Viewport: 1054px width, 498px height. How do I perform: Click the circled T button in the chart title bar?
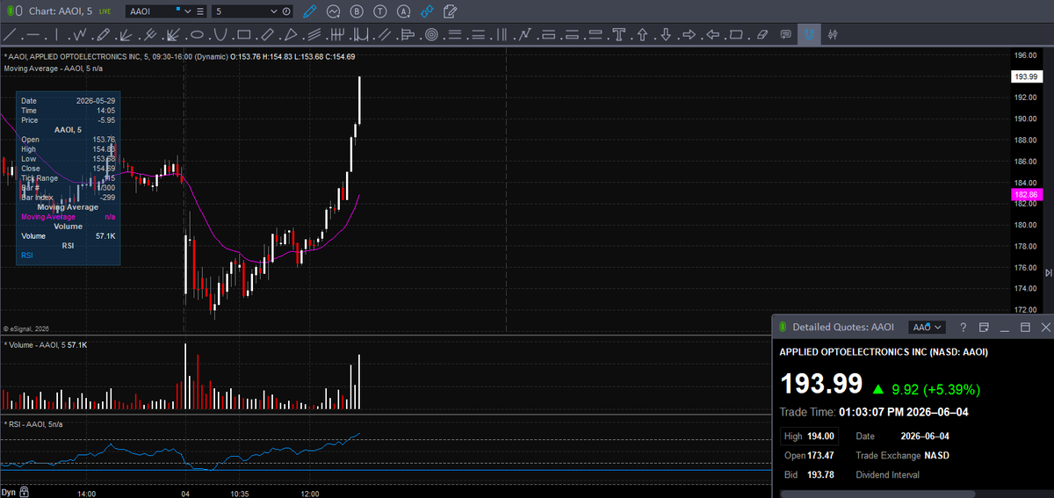coord(379,11)
